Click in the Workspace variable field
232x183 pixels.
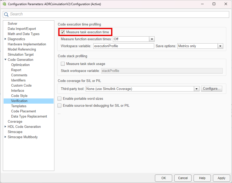click(x=123, y=46)
